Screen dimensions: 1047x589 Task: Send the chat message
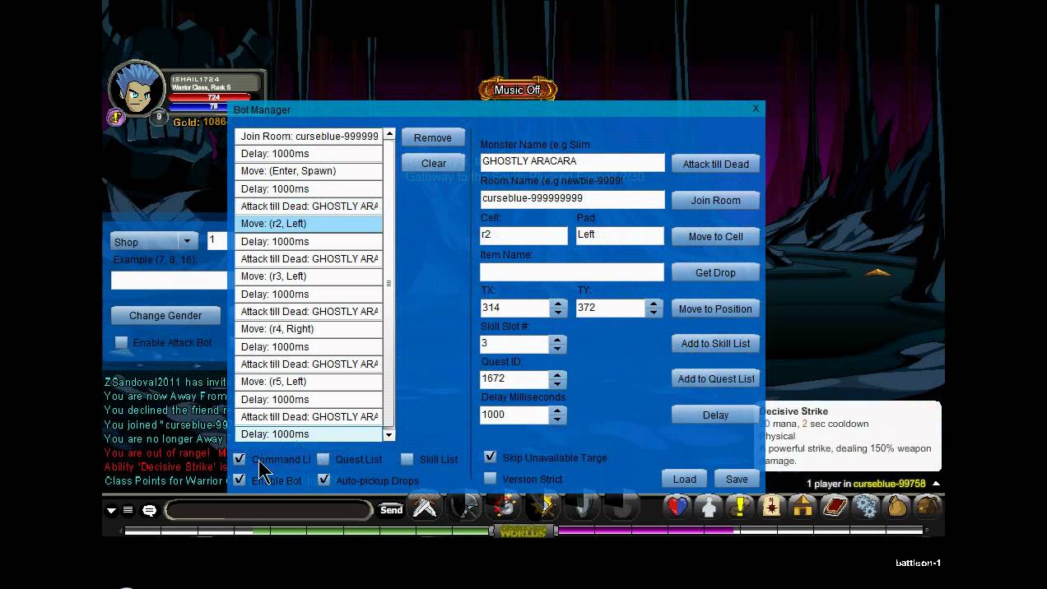click(x=391, y=510)
